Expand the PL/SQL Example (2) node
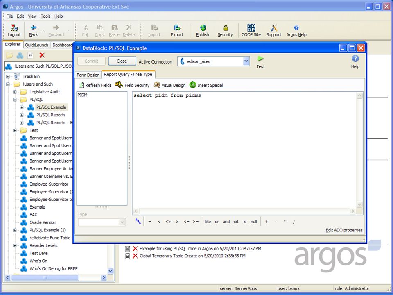The width and height of the screenshot is (393, 295). (15, 230)
